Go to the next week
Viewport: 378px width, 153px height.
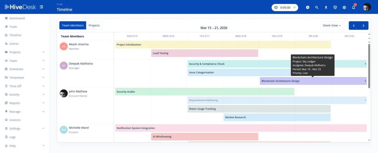point(364,26)
